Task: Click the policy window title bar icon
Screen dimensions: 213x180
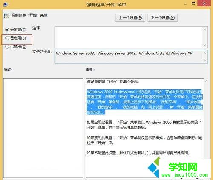Action: click(5, 5)
